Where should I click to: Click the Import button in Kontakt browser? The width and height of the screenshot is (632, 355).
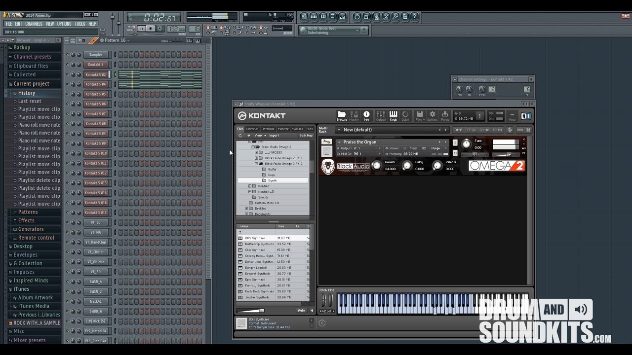point(274,136)
